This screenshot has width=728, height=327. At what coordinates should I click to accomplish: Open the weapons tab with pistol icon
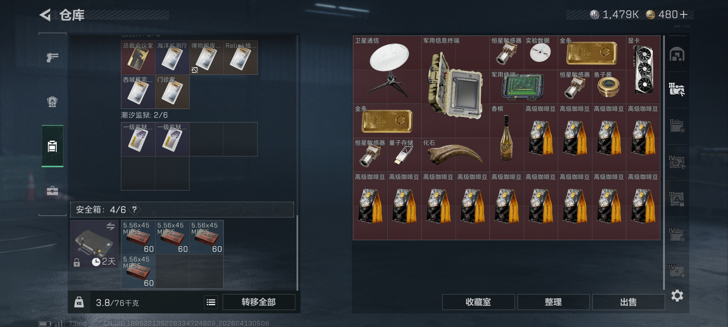(52, 57)
